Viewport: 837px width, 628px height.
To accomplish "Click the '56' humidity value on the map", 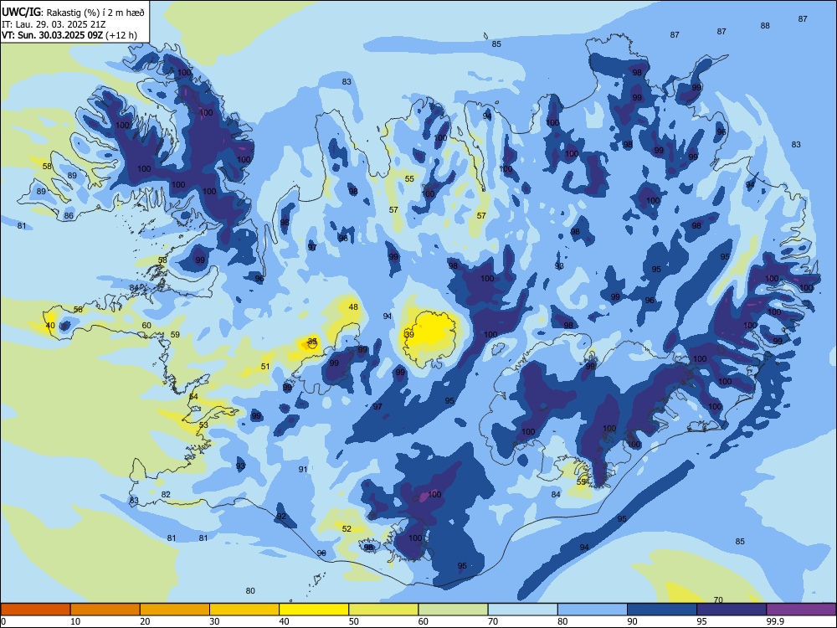I will pos(78,310).
